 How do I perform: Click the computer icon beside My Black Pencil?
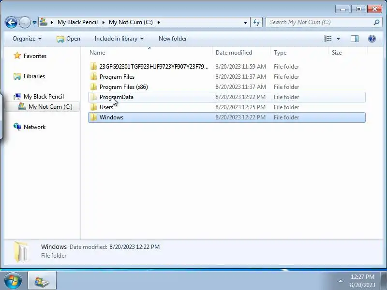point(17,96)
